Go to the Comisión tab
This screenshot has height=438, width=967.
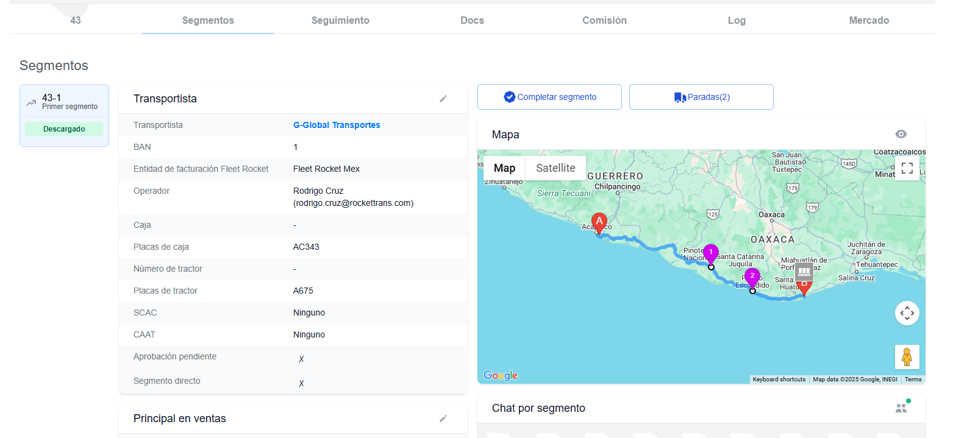pos(604,20)
